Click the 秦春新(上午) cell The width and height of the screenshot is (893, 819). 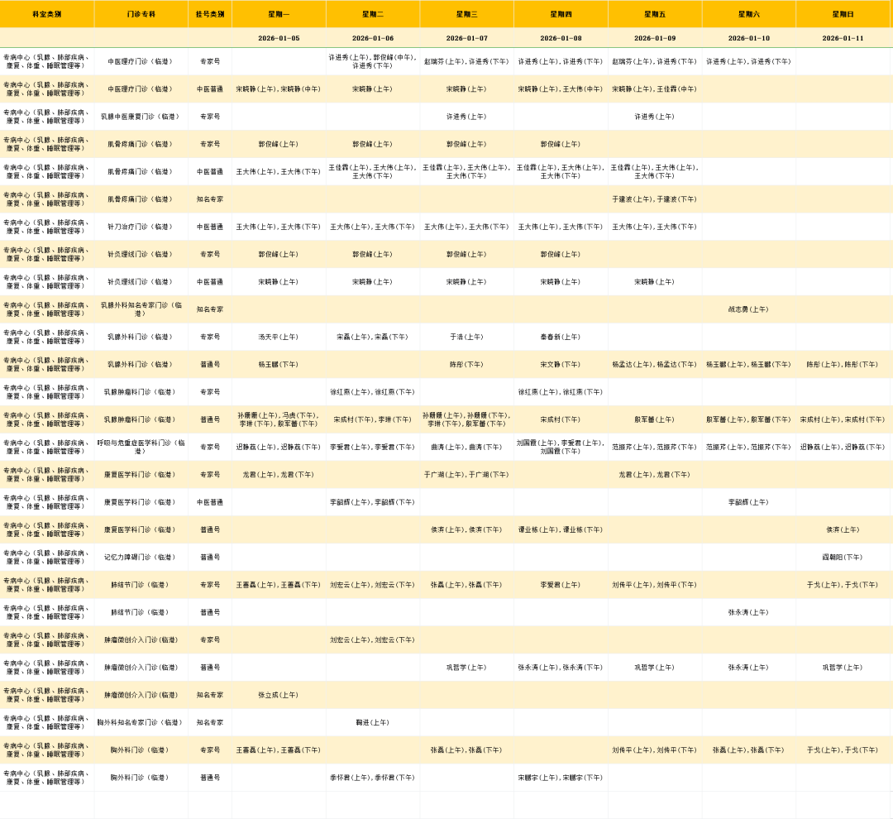[x=561, y=337]
